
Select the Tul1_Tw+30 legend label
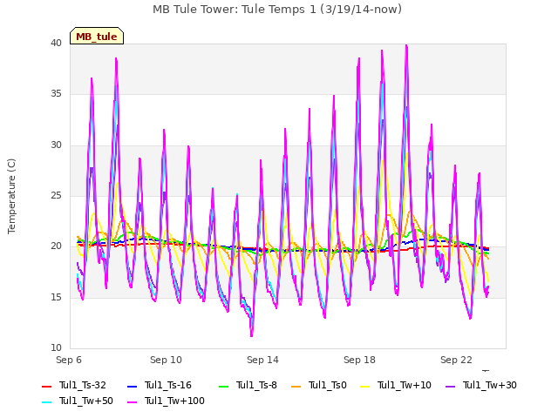pyautogui.click(x=490, y=385)
